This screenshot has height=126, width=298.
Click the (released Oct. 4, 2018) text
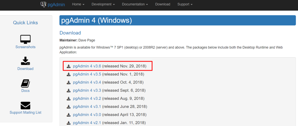(123, 83)
